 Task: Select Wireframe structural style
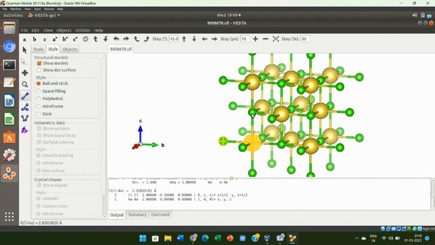[39, 106]
